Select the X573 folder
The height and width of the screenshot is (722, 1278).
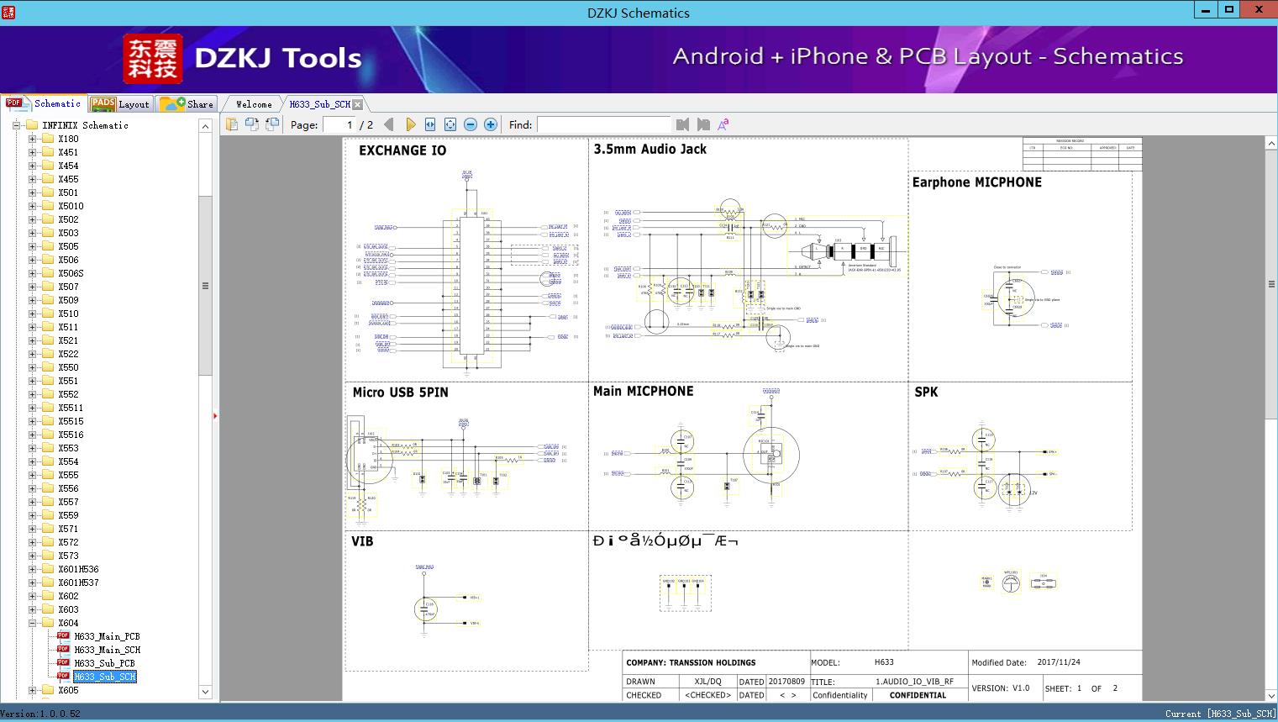(x=68, y=556)
